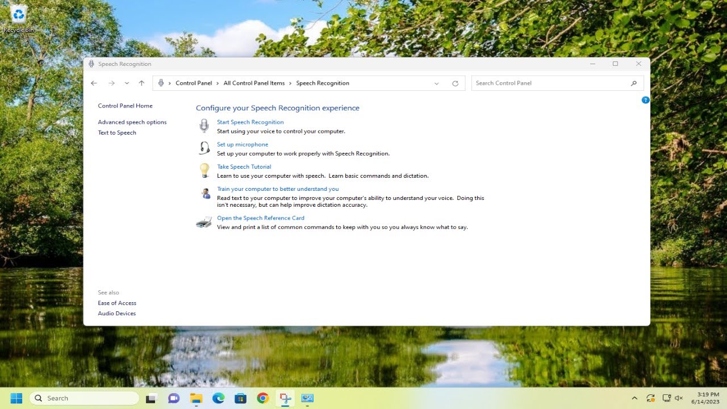
Task: Open the Ease of Access link
Action: coord(117,303)
